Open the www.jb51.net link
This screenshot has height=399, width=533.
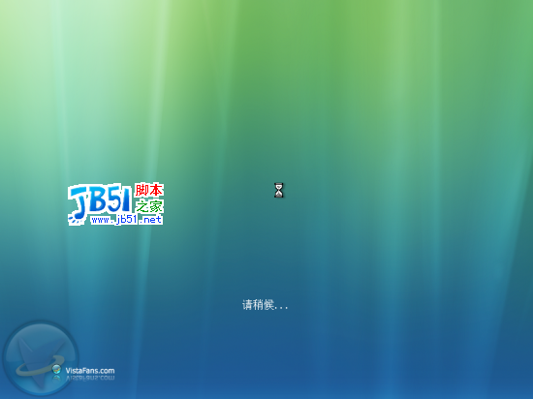[126, 220]
